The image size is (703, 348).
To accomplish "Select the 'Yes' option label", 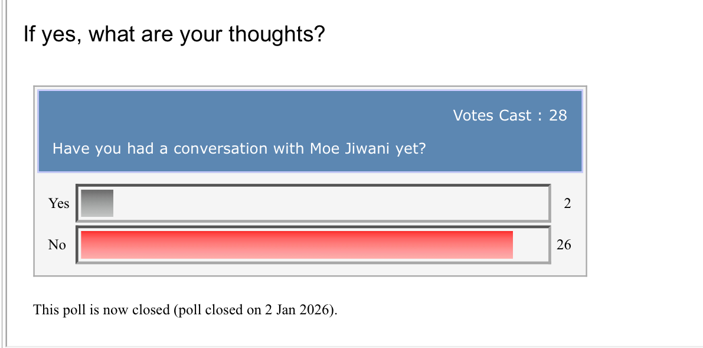I will [x=58, y=203].
